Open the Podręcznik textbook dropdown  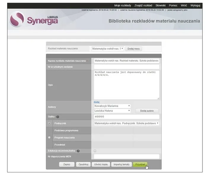pos(126,123)
